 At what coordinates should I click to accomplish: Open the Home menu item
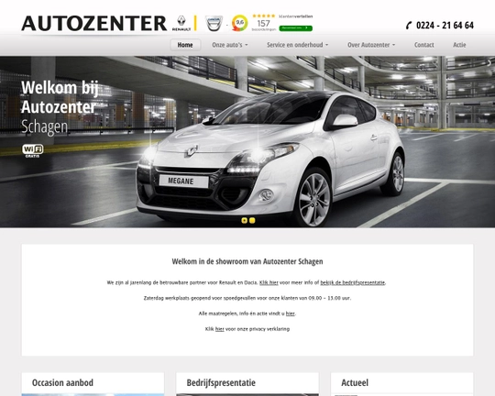pos(185,45)
